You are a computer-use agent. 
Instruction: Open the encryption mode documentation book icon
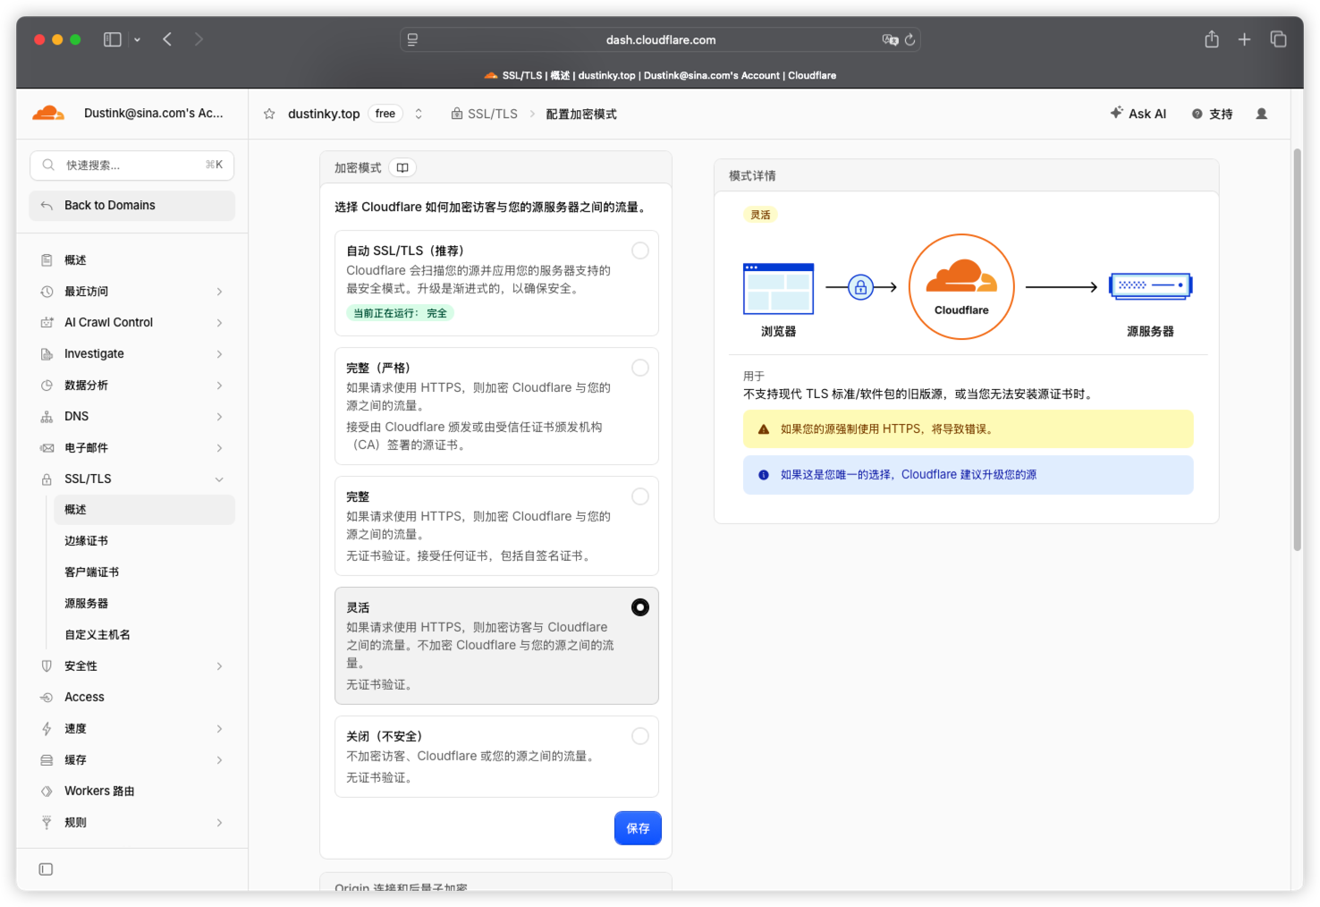click(x=402, y=167)
